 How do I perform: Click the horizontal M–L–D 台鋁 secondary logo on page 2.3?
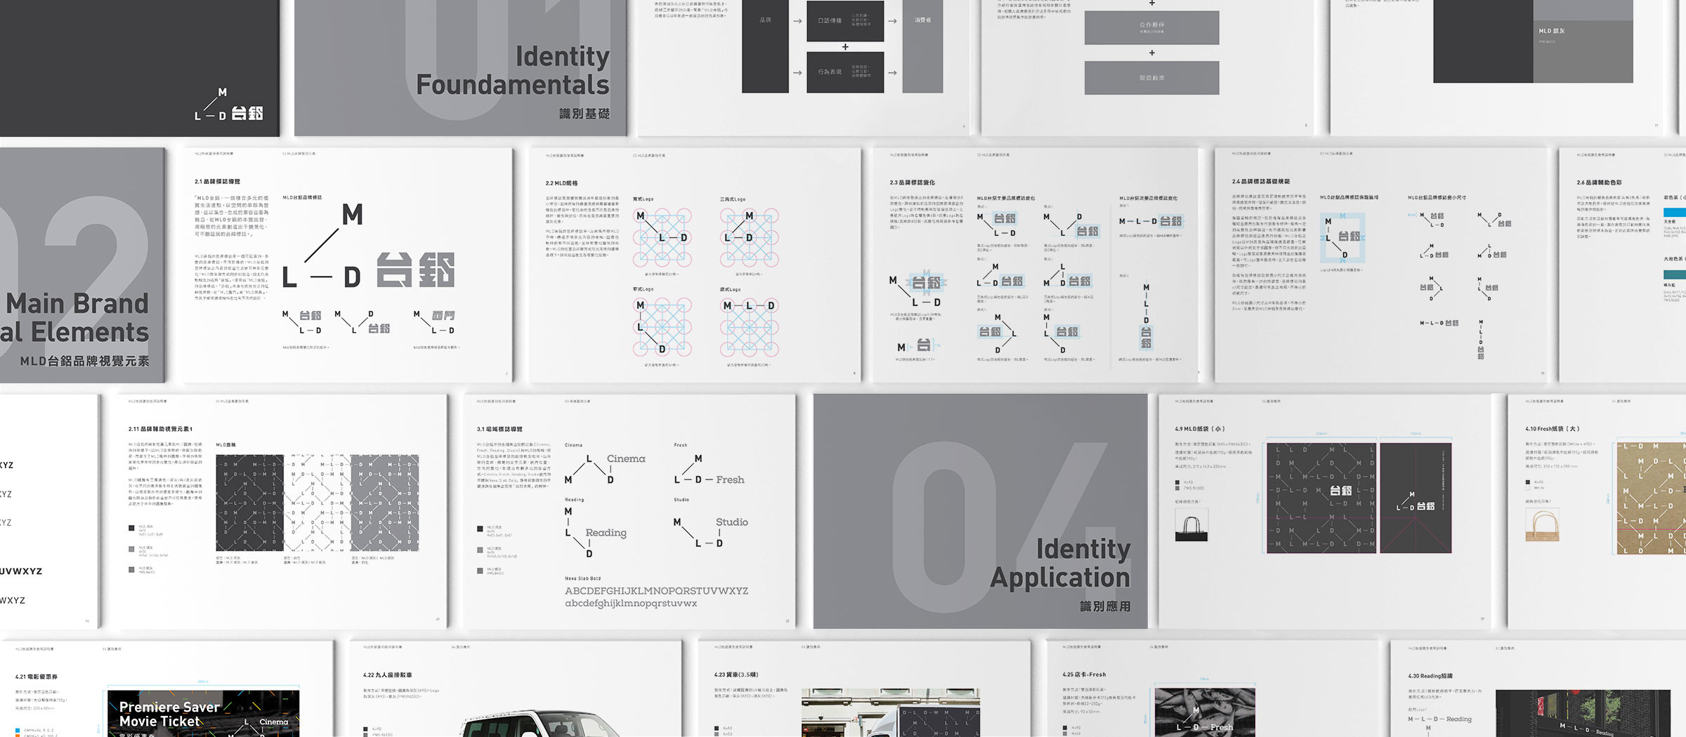point(1151,221)
